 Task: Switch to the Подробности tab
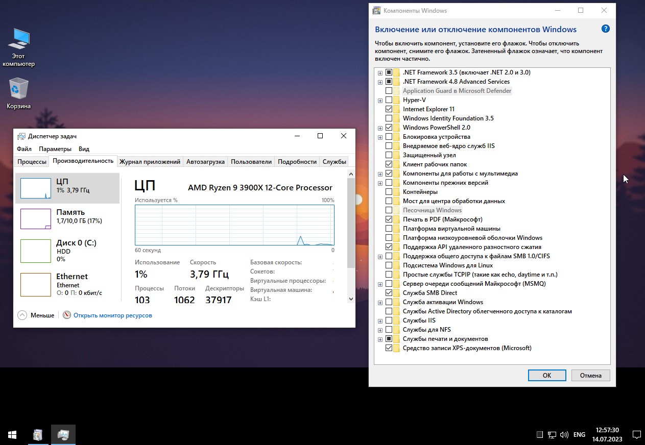(x=297, y=162)
